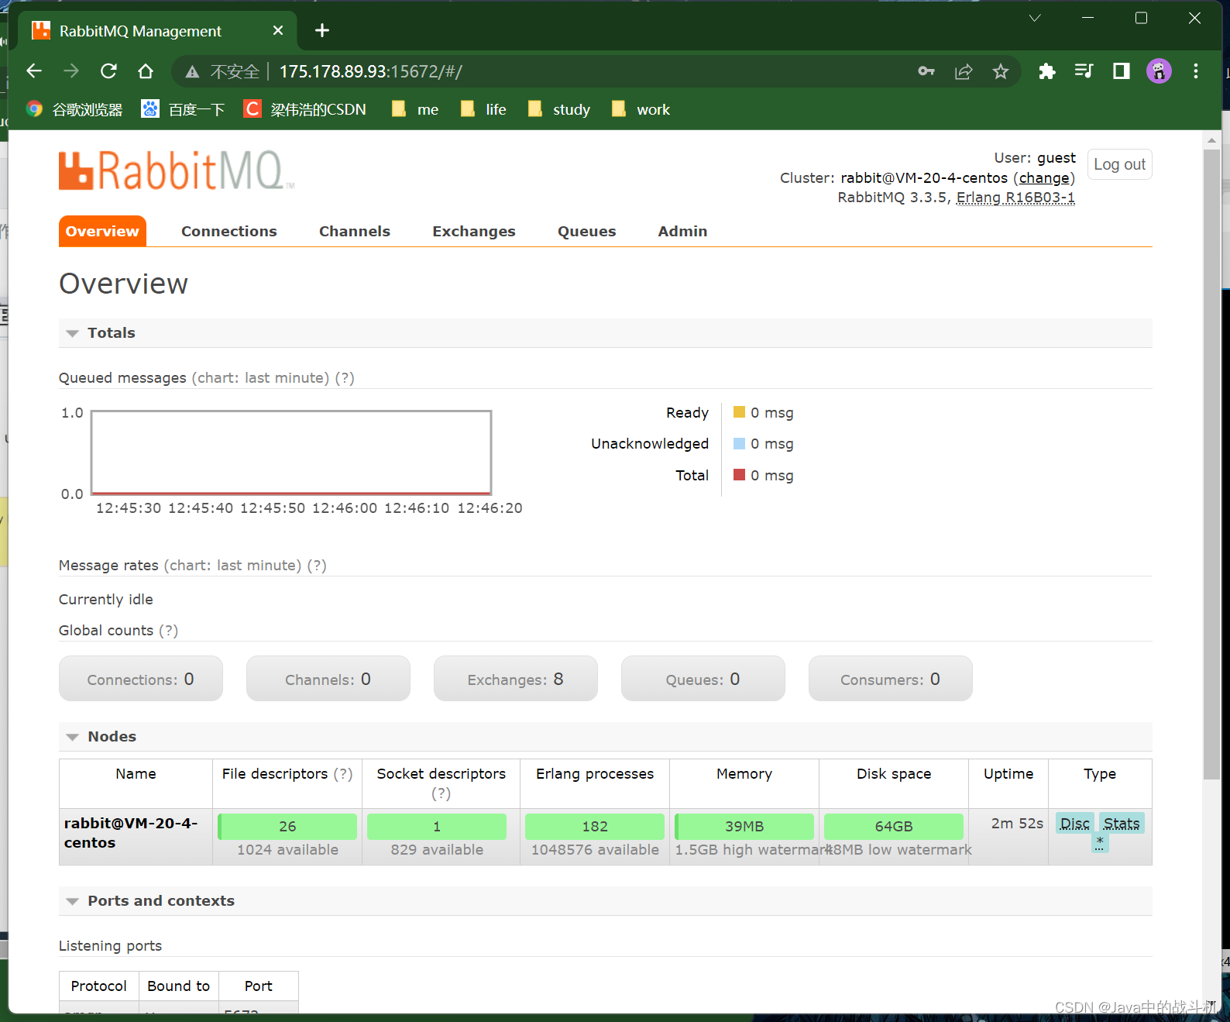Viewport: 1230px width, 1022px height.
Task: Select the Overview tab
Action: [102, 231]
